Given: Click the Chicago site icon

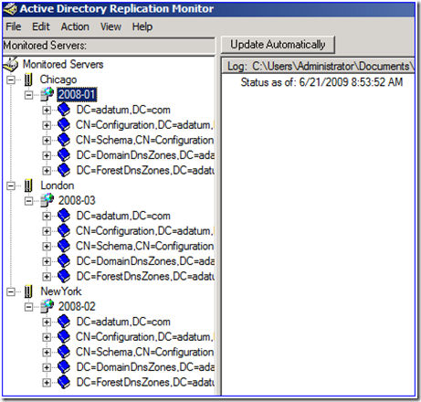Looking at the screenshot, I should coord(28,79).
